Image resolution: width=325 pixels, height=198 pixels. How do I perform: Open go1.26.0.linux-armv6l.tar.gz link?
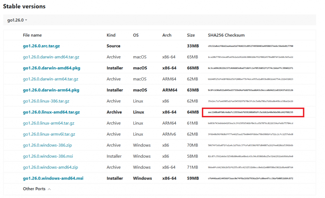click(x=49, y=134)
